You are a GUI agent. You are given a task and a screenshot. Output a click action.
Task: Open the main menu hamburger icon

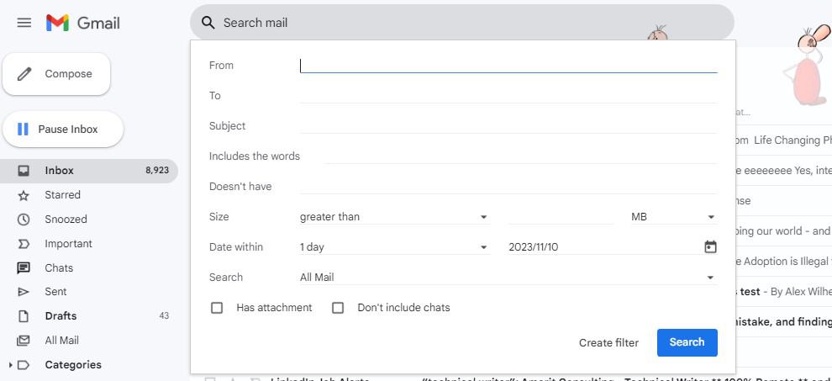coord(24,23)
